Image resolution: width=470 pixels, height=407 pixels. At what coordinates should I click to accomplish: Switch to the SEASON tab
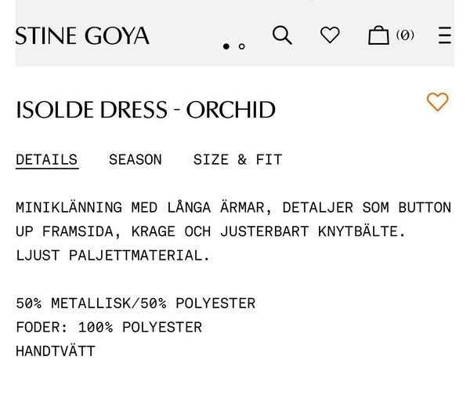pyautogui.click(x=136, y=159)
